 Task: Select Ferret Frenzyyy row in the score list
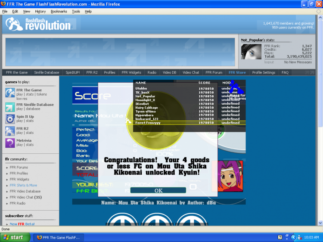pos(189,123)
